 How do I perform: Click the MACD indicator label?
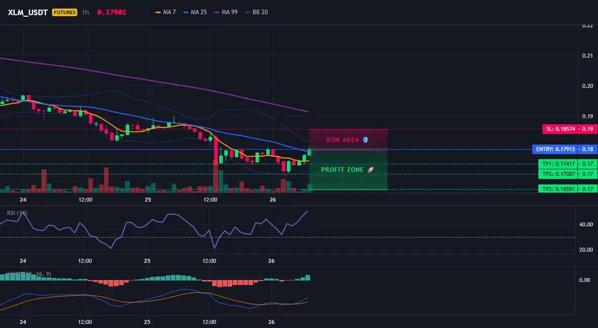click(29, 274)
